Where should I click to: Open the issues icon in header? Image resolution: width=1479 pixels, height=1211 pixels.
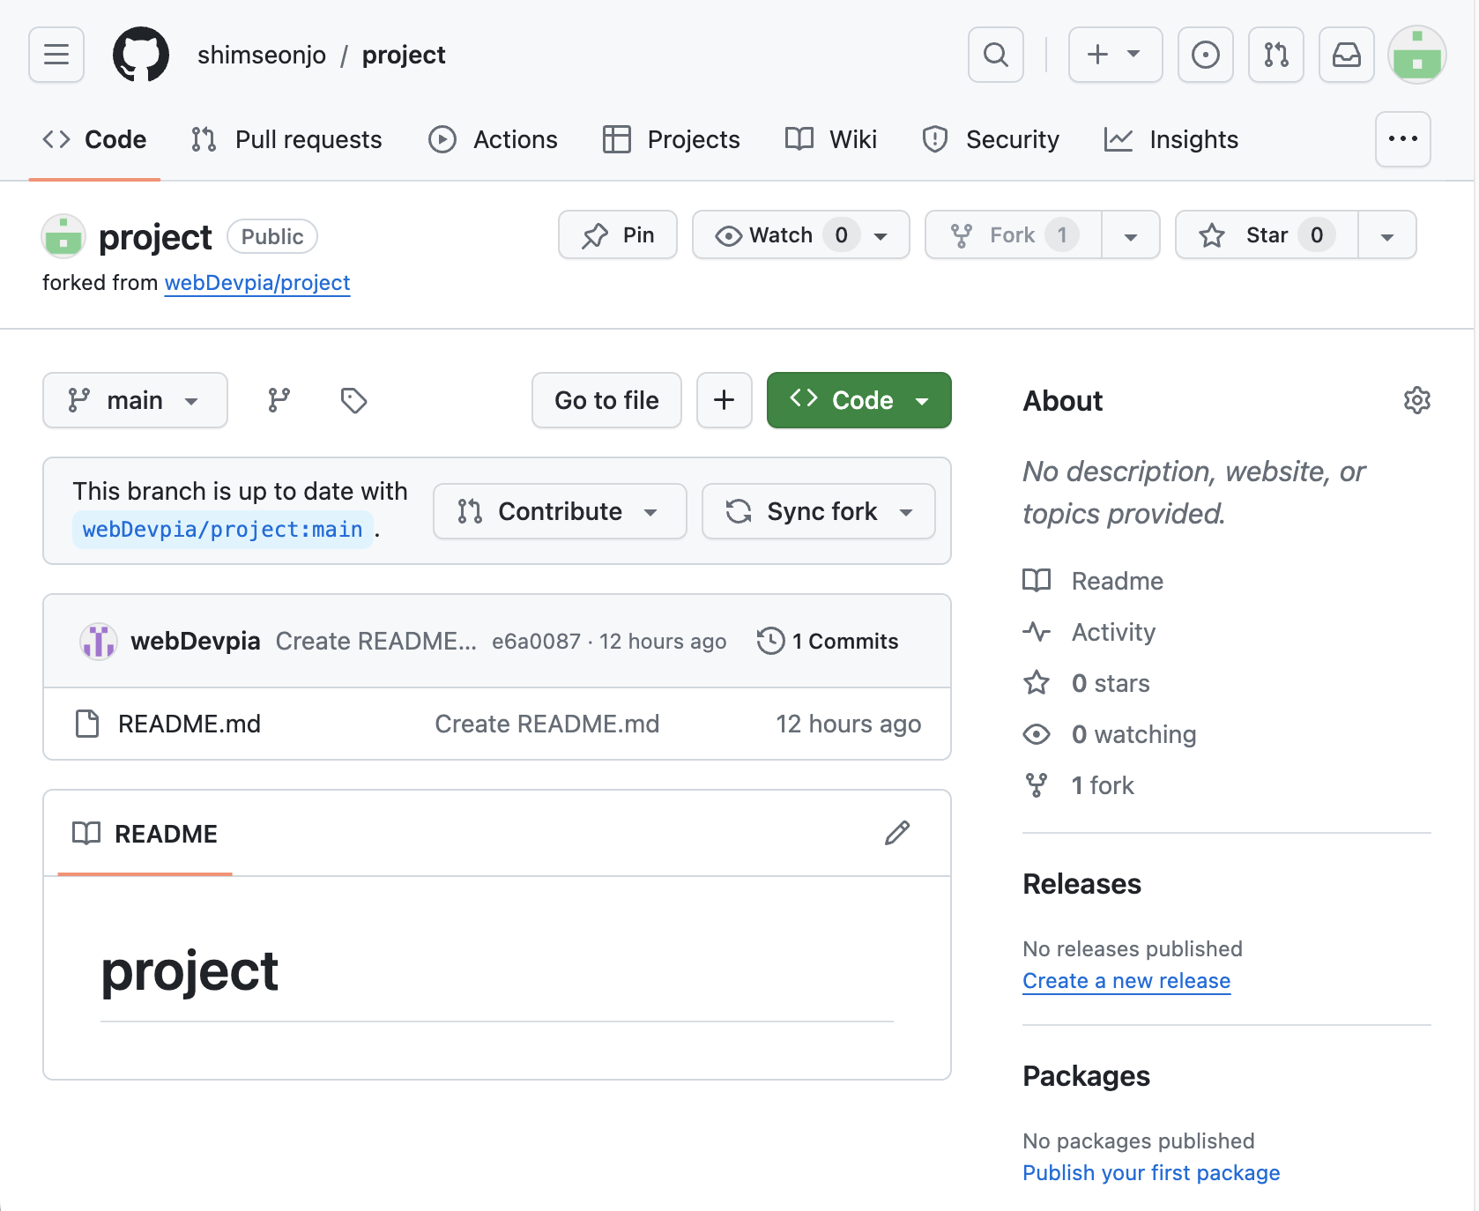pyautogui.click(x=1205, y=55)
